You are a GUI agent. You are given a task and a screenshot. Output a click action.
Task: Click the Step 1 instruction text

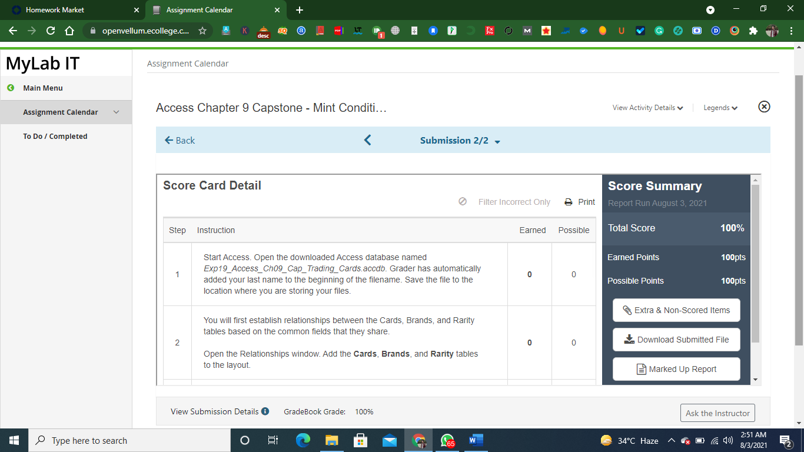click(342, 274)
